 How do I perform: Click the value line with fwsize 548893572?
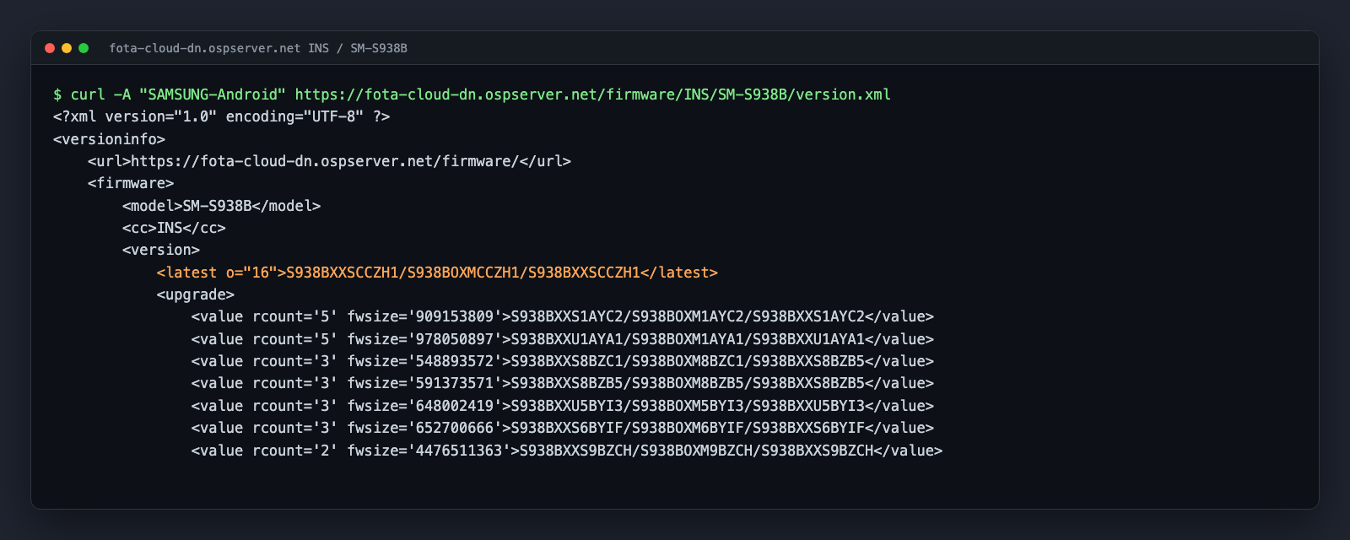[562, 361]
